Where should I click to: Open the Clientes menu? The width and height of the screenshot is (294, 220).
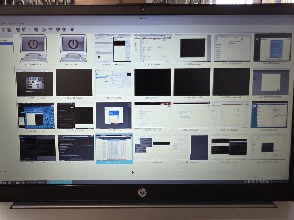12,23
